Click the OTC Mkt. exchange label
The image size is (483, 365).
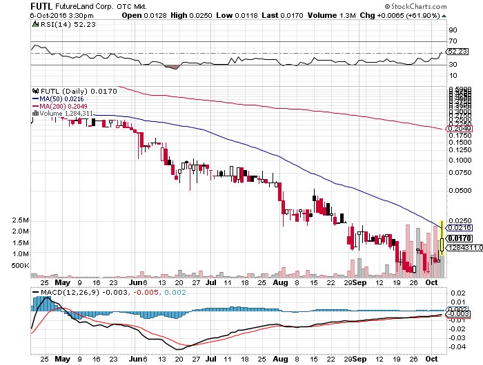132,6
